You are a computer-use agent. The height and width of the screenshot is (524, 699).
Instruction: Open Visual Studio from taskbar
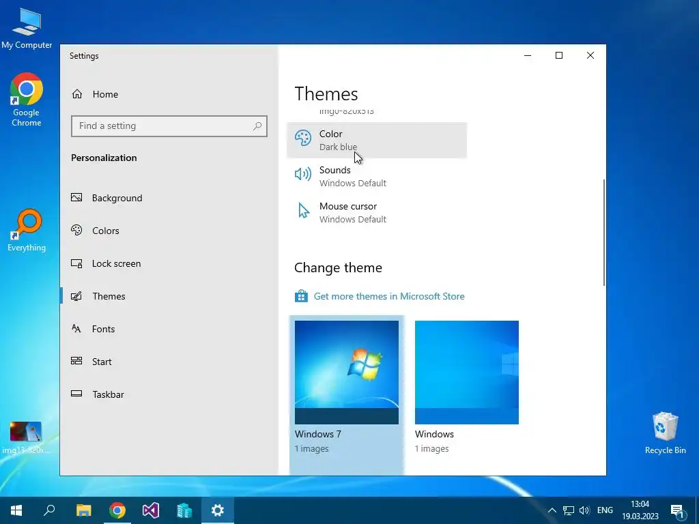151,510
